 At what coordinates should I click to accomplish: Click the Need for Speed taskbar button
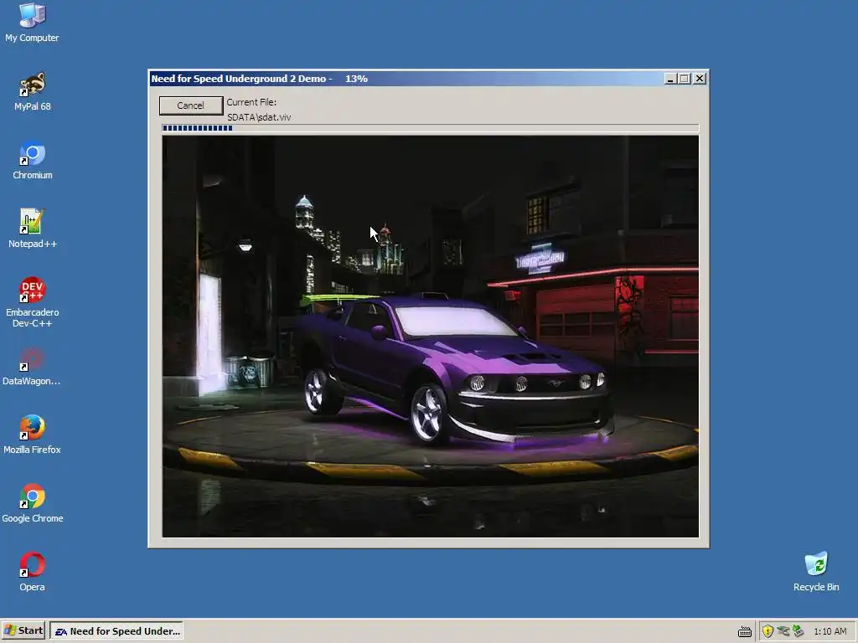(x=116, y=630)
